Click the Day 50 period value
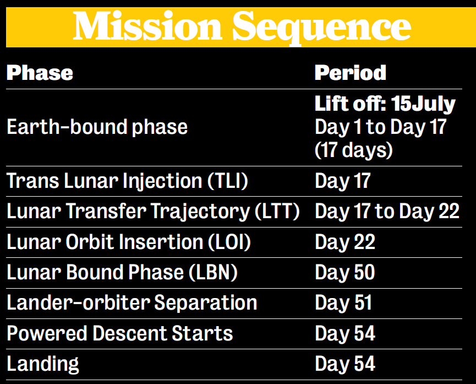This screenshot has height=384, width=476. (x=345, y=272)
